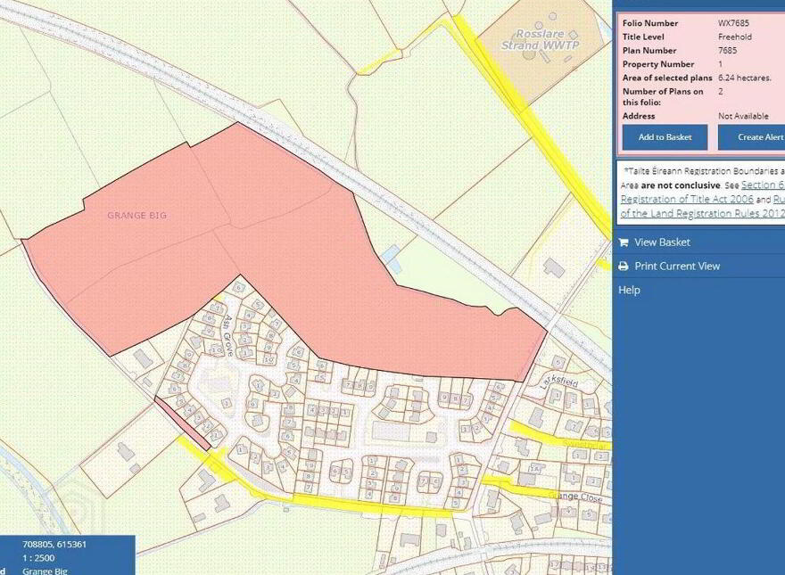The image size is (785, 575).
Task: Click the 1 : 2500 map scale readout
Action: coord(38,557)
